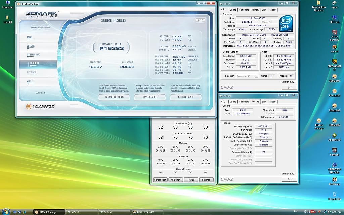Click the Futuremark Corporation logo
The width and height of the screenshot is (344, 215).
click(41, 106)
